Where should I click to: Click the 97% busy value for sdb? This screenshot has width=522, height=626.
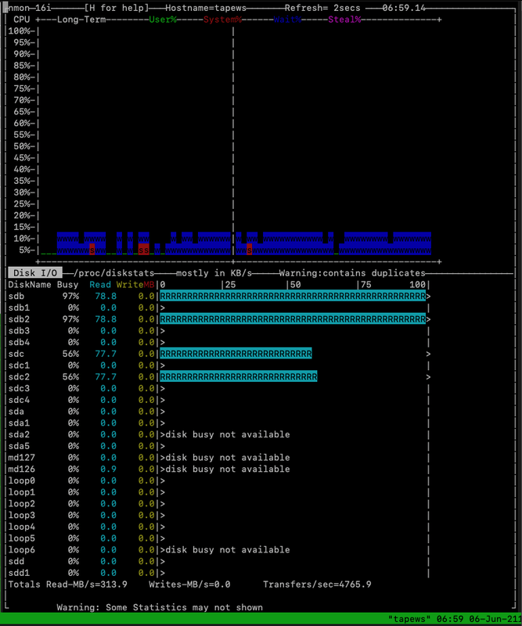click(70, 297)
